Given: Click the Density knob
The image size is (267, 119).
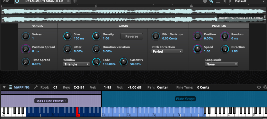Looking at the screenshot, I should pyautogui.click(x=96, y=36).
